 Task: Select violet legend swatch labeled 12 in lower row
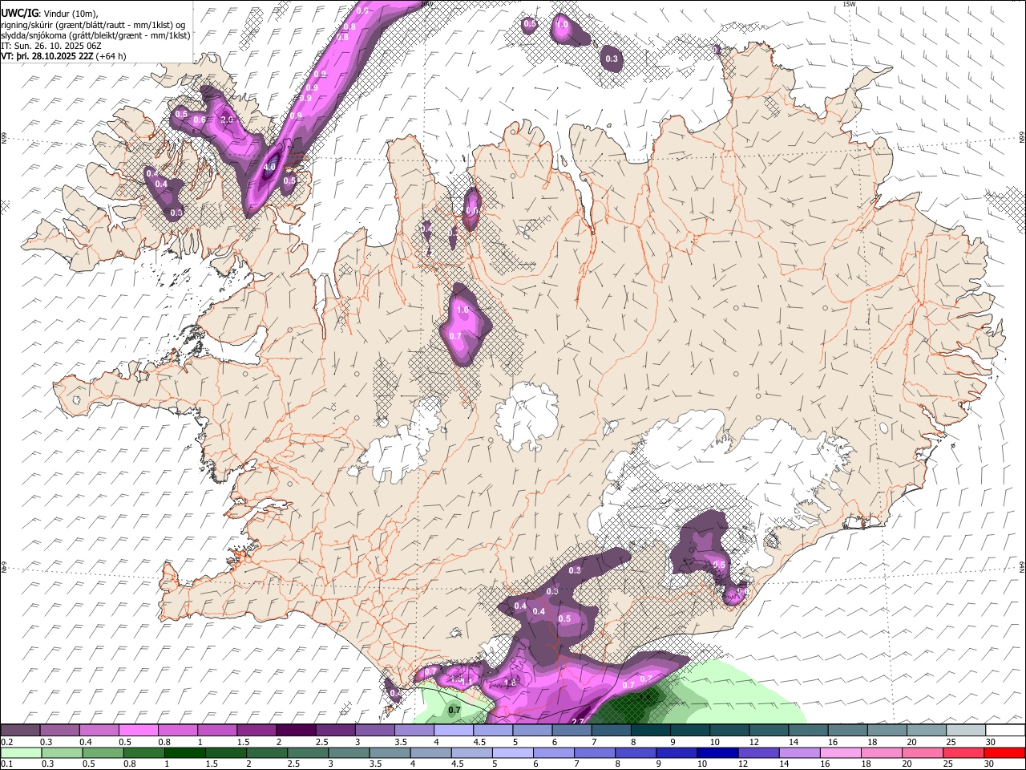(758, 752)
